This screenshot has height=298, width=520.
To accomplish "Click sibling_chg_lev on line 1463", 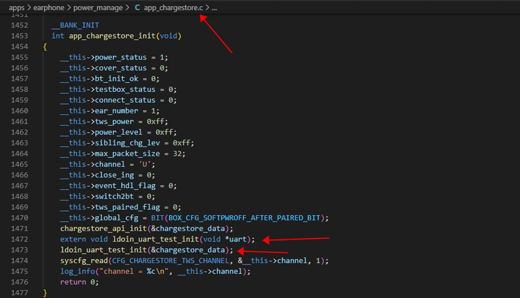I will pyautogui.click(x=127, y=143).
